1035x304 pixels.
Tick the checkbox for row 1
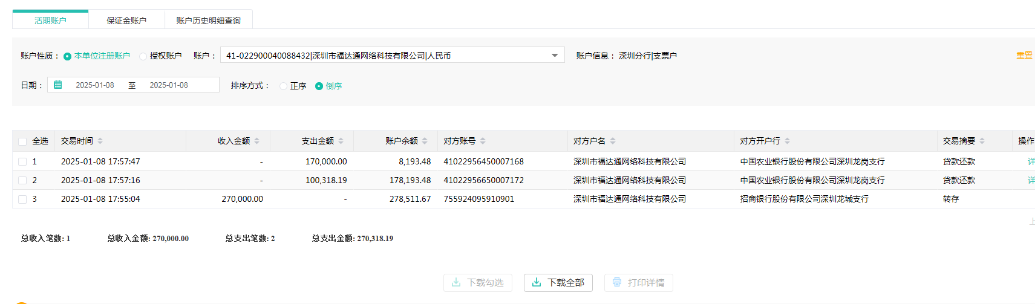pos(22,162)
